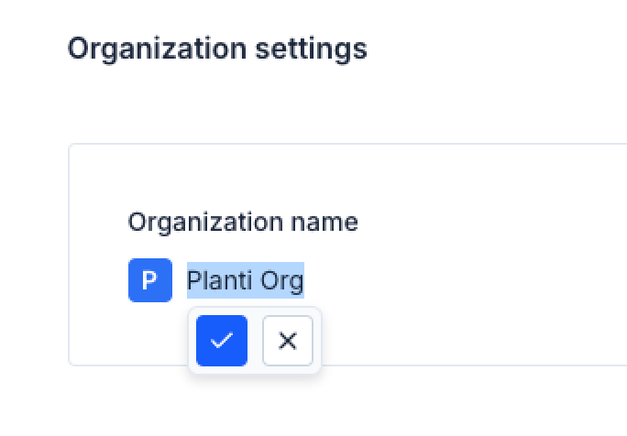This screenshot has width=627, height=436.
Task: Click the word Planti in the name field
Action: (x=219, y=280)
